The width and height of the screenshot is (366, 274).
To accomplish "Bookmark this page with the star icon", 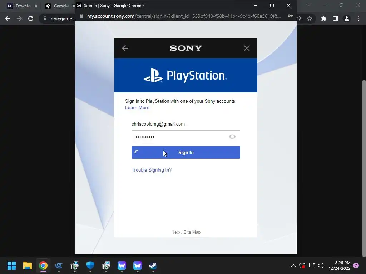I will pos(309,19).
